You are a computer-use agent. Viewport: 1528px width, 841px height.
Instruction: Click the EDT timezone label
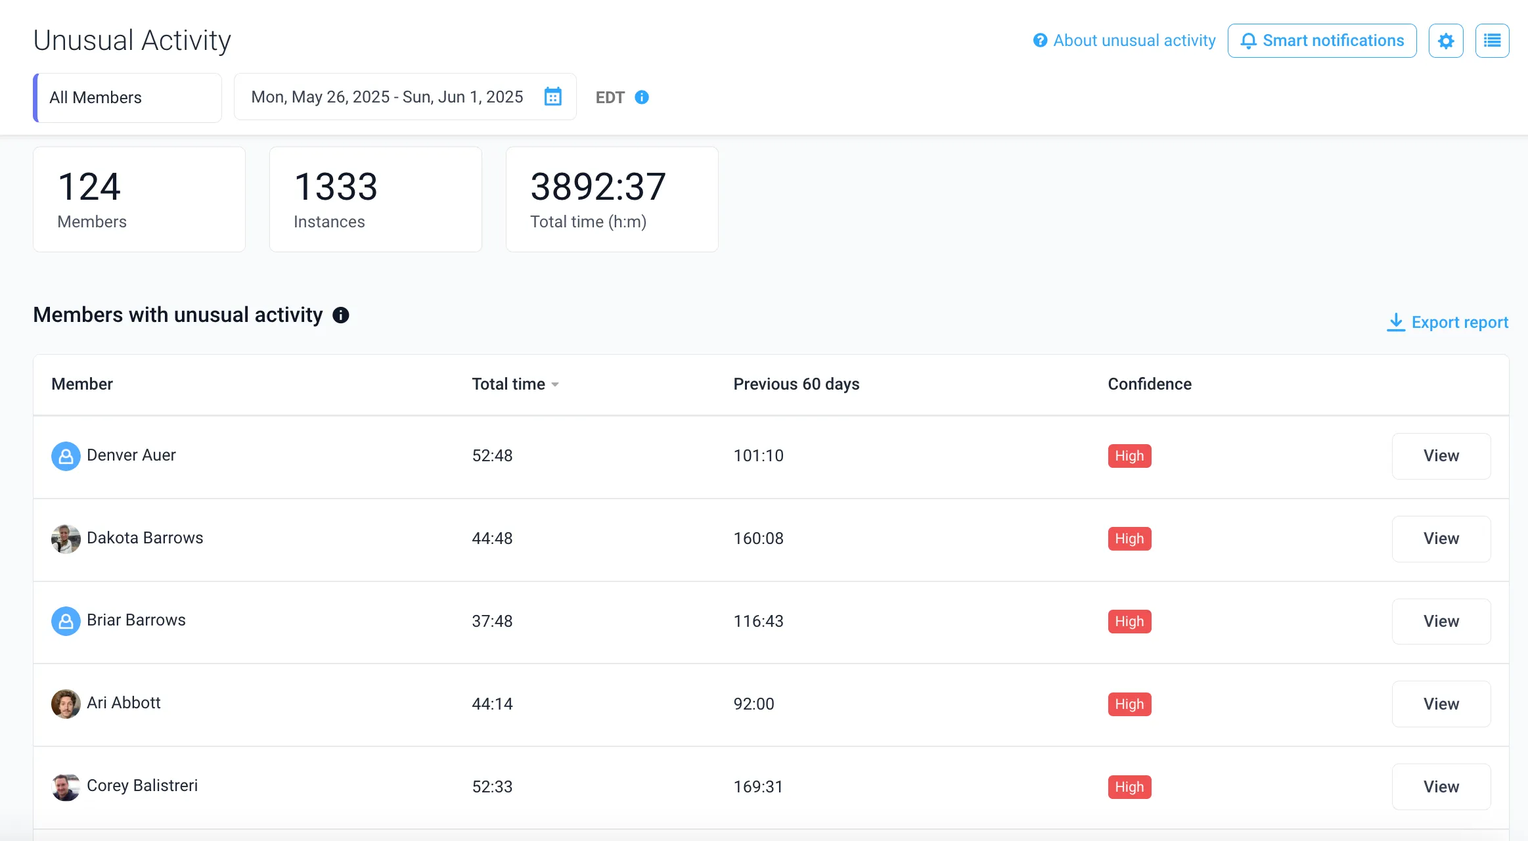click(x=610, y=97)
